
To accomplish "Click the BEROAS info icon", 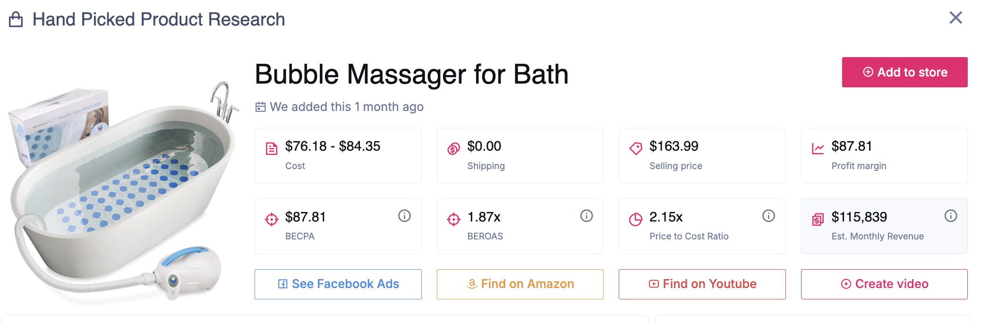I will point(586,216).
